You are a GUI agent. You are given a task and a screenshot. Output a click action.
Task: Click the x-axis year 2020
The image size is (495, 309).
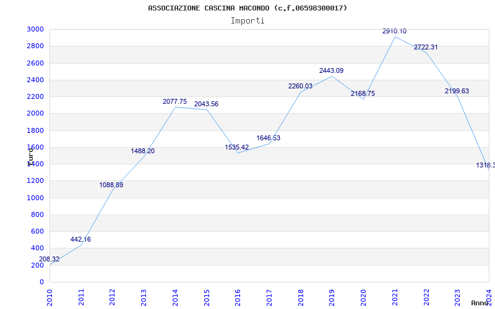363,298
